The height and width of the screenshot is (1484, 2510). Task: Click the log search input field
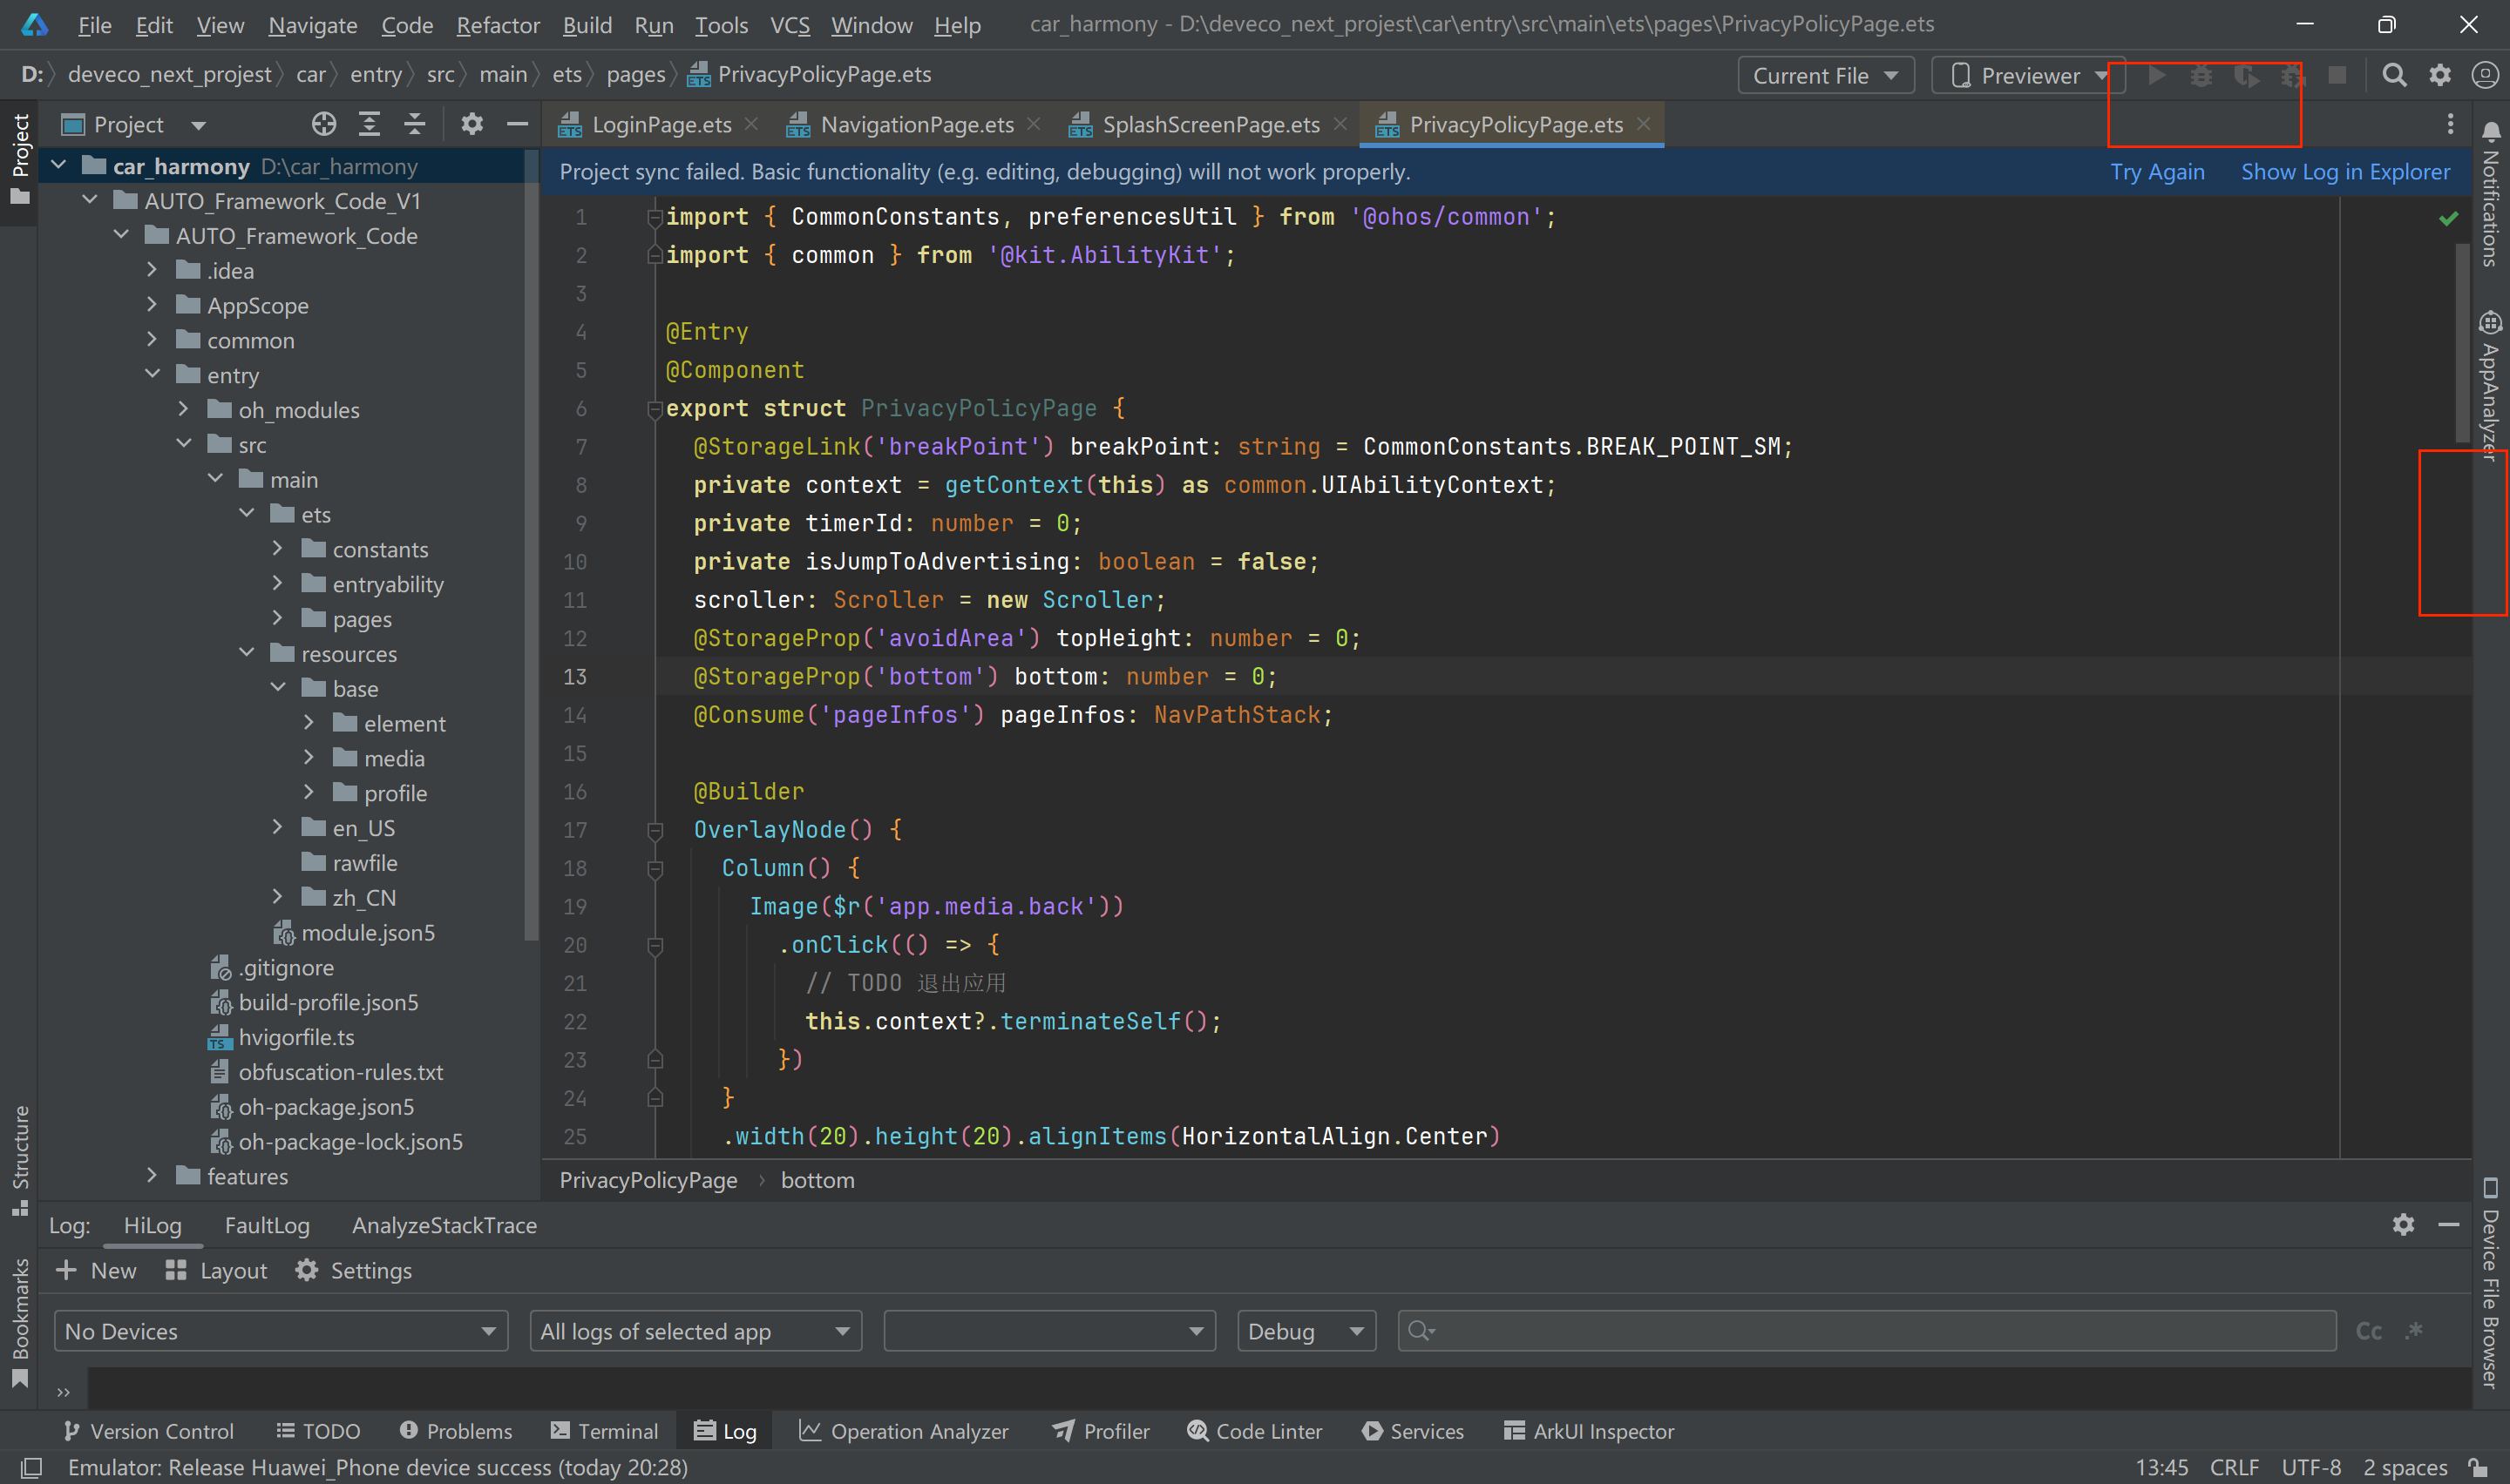[1866, 1331]
